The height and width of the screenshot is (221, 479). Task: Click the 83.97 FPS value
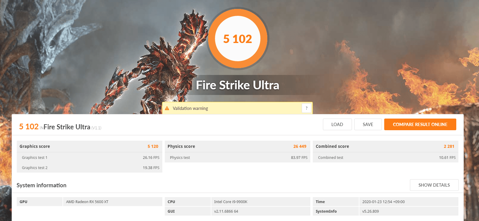[299, 158]
